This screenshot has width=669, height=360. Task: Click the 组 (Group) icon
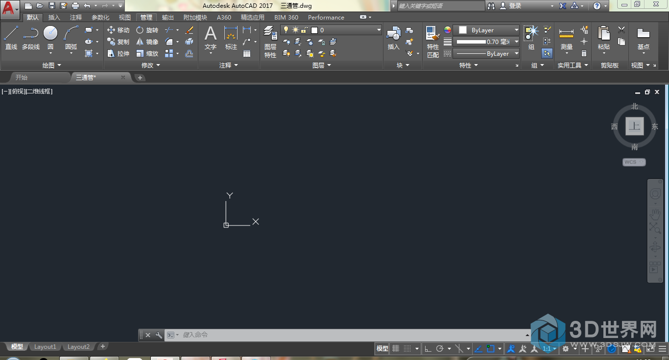tap(531, 38)
